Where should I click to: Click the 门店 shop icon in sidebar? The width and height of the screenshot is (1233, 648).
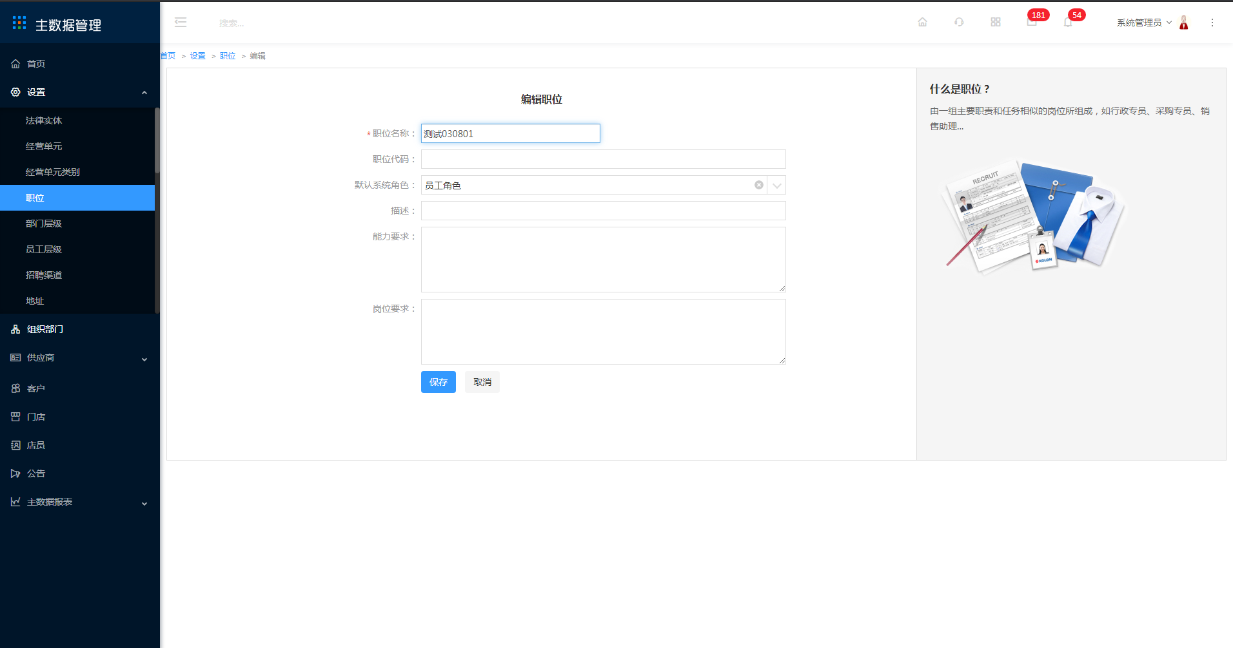15,417
